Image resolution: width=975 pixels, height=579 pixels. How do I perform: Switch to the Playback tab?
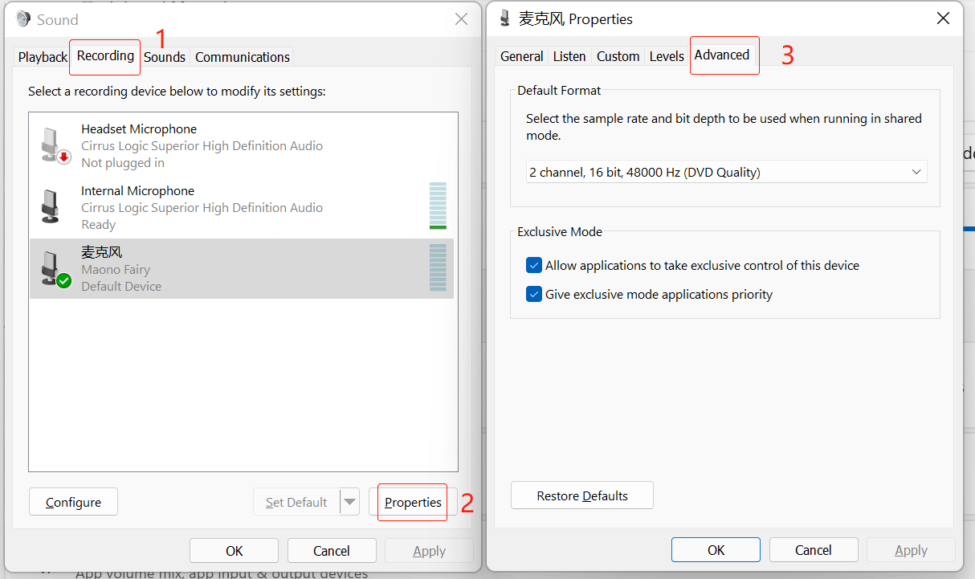(x=43, y=57)
